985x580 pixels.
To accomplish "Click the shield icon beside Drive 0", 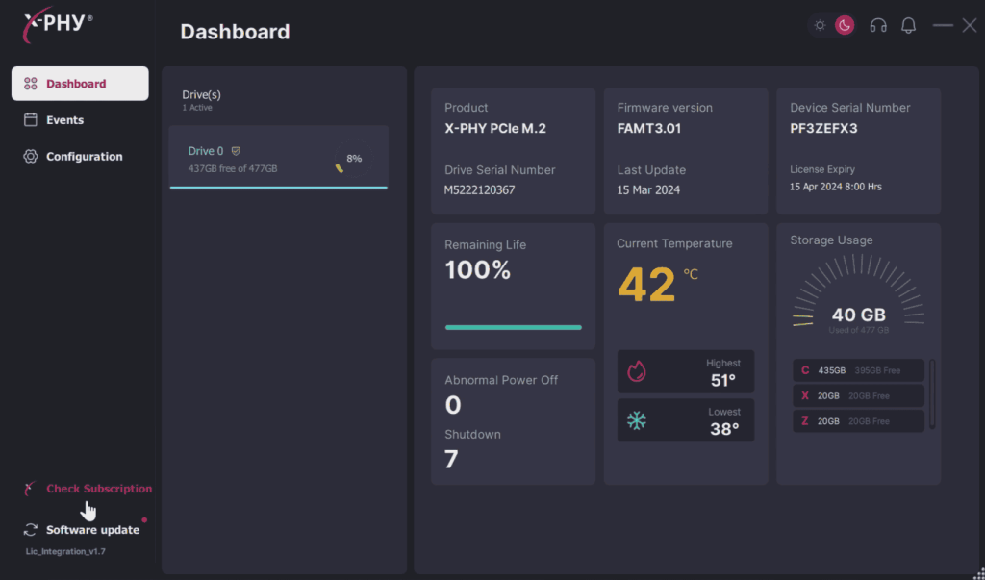I will (236, 151).
